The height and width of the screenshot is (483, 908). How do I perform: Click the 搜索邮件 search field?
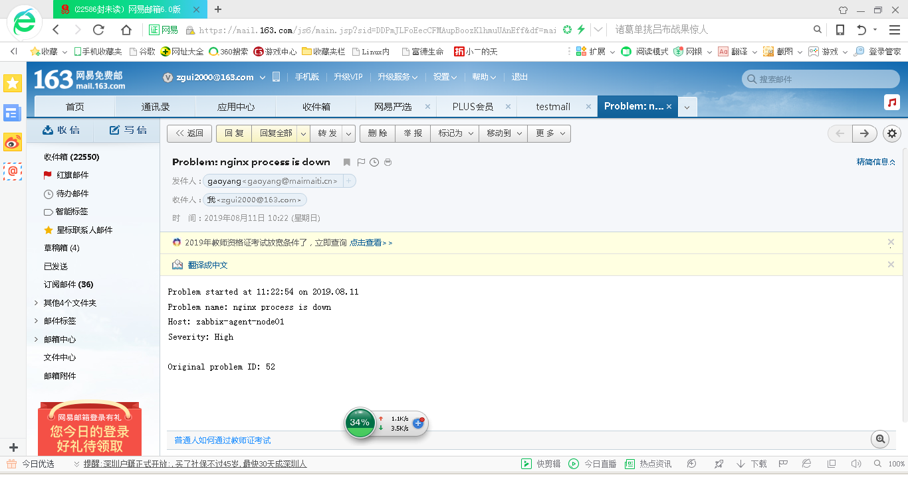coord(821,79)
